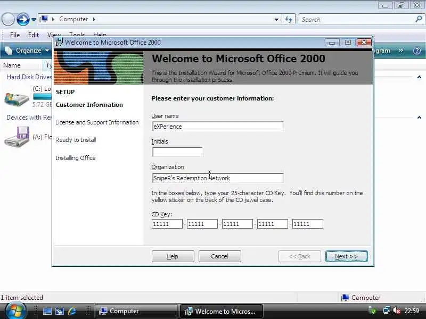This screenshot has height=319, width=426.
Task: Click the fourth CD Key box
Action: [273, 224]
